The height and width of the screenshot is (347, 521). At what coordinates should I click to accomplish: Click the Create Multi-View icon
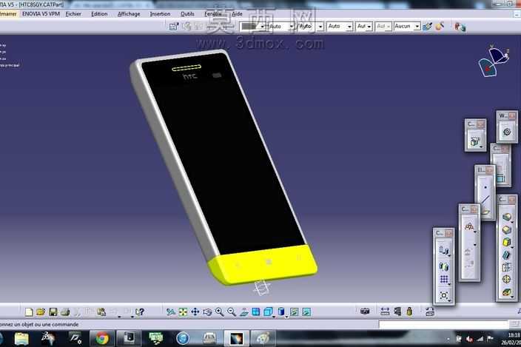point(256,311)
